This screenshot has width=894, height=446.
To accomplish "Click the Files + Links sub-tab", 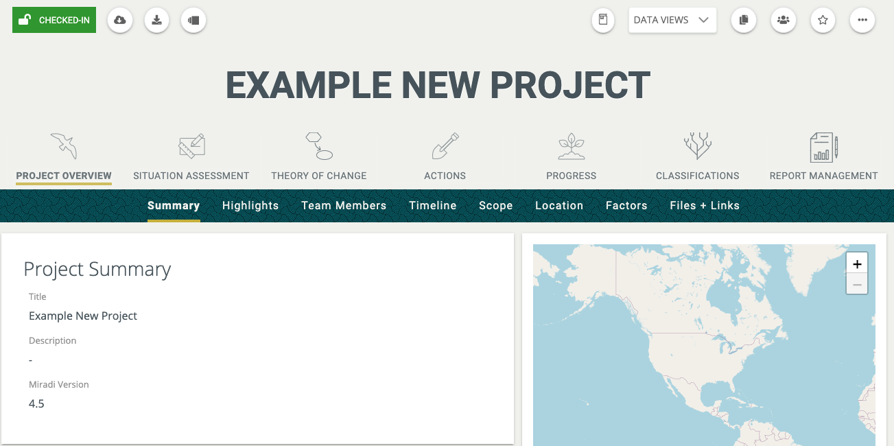I will pos(705,206).
